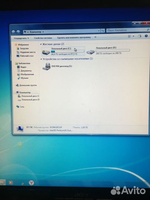Select the DVD RW drive (E:) icon
150x200 pixels.
click(47, 66)
